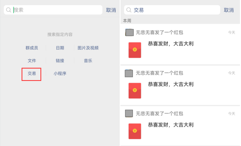Choose the 小程序 search filter
Screen dimensions: 241x146
pyautogui.click(x=60, y=74)
